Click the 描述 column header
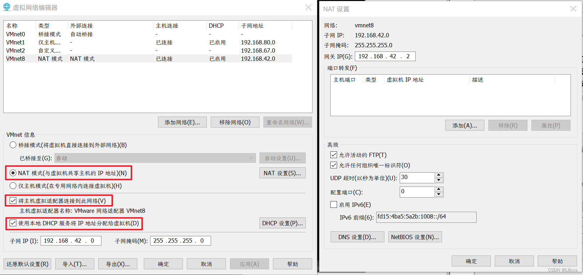 point(512,80)
